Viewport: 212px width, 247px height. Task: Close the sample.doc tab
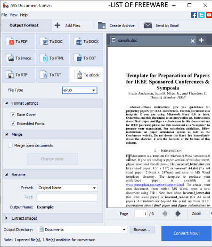pyautogui.click(x=193, y=41)
